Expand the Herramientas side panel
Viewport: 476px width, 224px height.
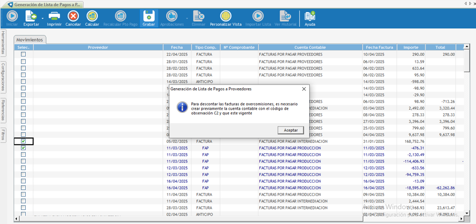[x=3, y=42]
